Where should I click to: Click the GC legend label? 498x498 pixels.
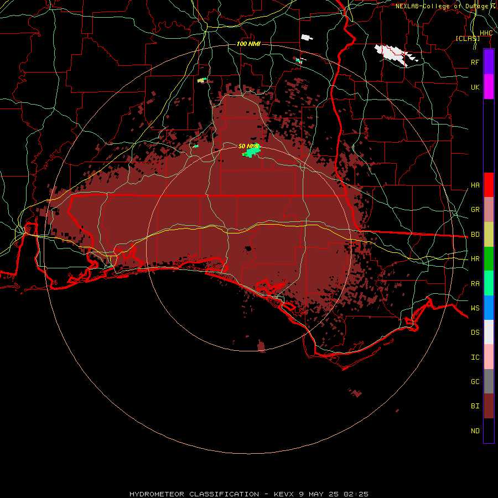click(x=475, y=382)
